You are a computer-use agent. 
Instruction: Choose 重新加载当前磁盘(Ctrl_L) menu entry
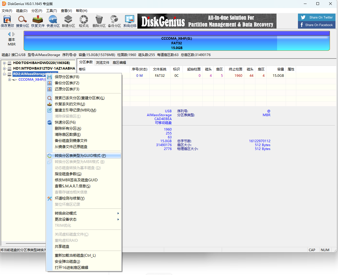click(84, 255)
